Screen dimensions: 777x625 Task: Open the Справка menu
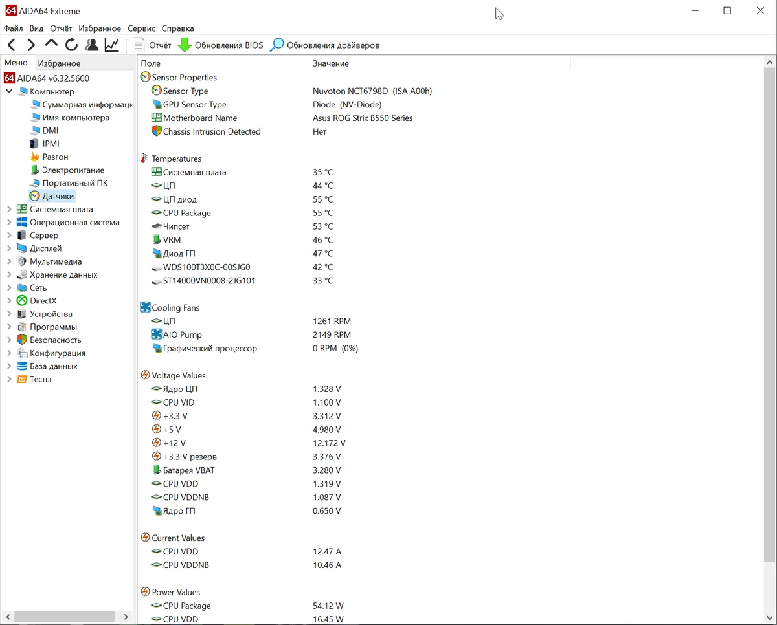[177, 28]
